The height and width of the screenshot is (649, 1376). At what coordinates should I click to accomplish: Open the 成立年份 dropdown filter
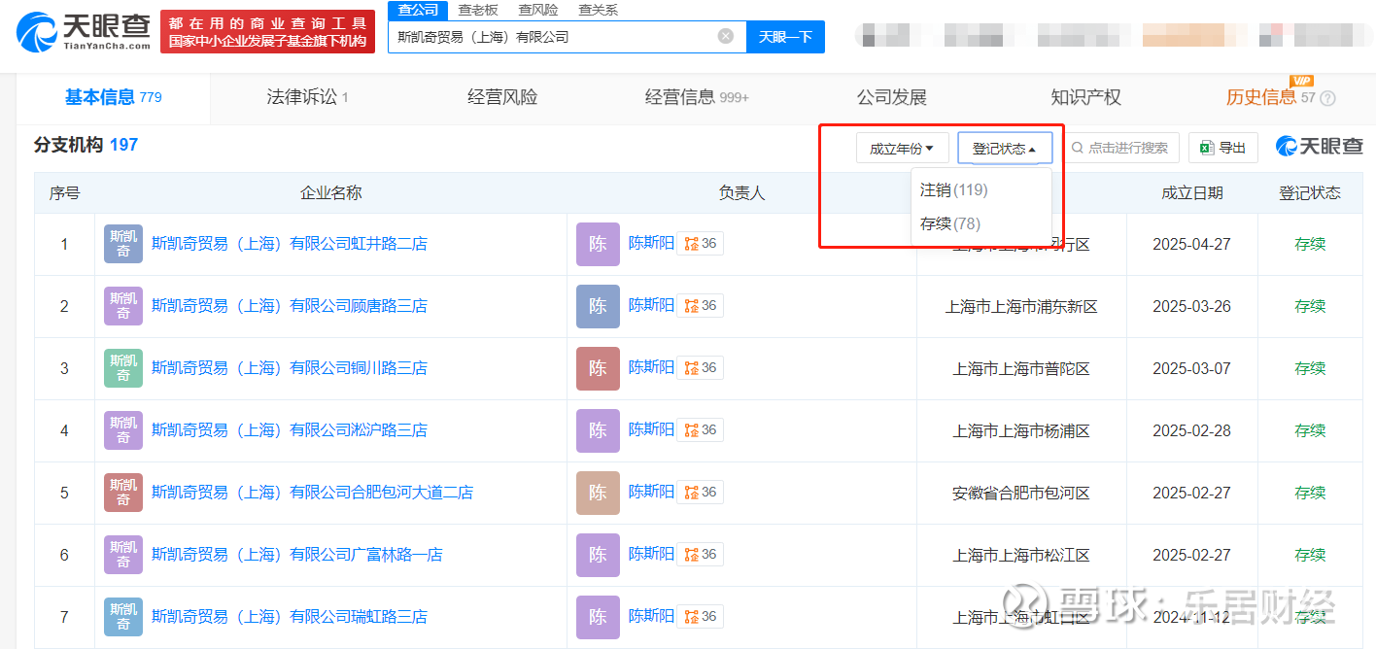pos(902,148)
